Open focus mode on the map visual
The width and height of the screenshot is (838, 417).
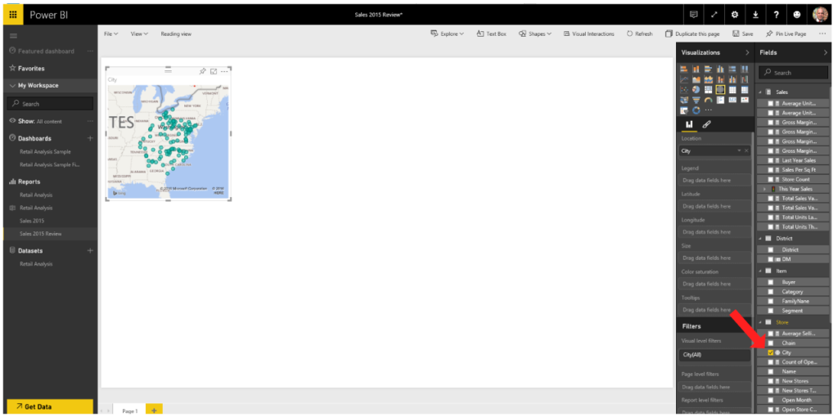214,71
